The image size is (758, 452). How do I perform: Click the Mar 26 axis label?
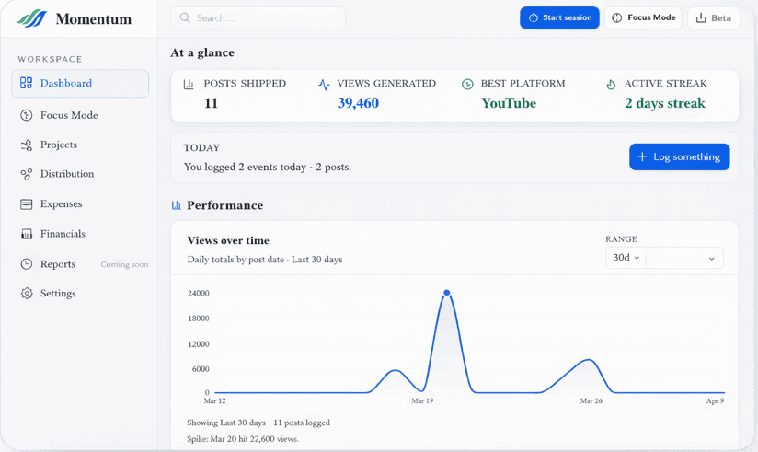(x=591, y=400)
